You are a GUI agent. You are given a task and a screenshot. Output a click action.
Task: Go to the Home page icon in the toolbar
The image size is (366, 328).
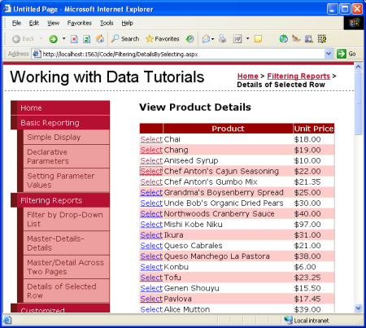tap(100, 39)
